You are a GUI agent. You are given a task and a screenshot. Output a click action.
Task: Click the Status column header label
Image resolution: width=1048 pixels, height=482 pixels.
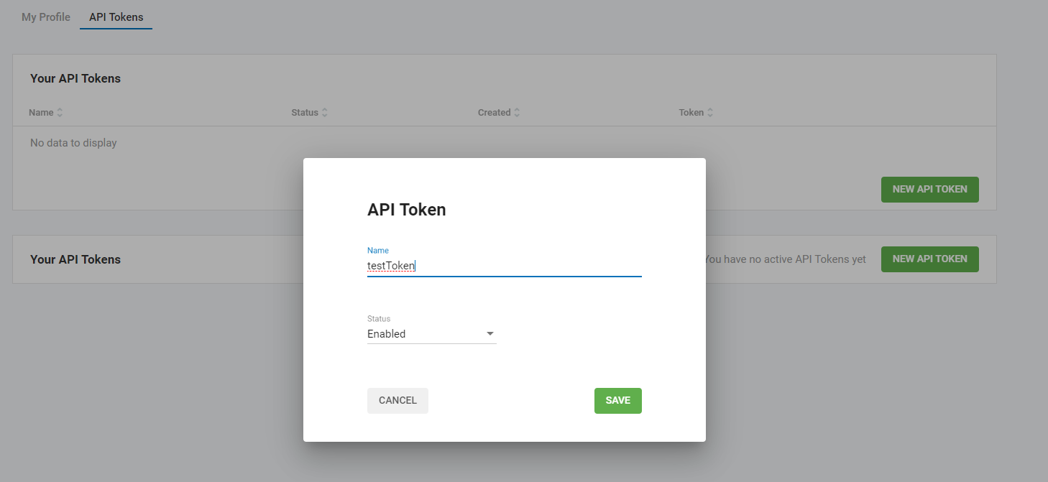click(305, 113)
